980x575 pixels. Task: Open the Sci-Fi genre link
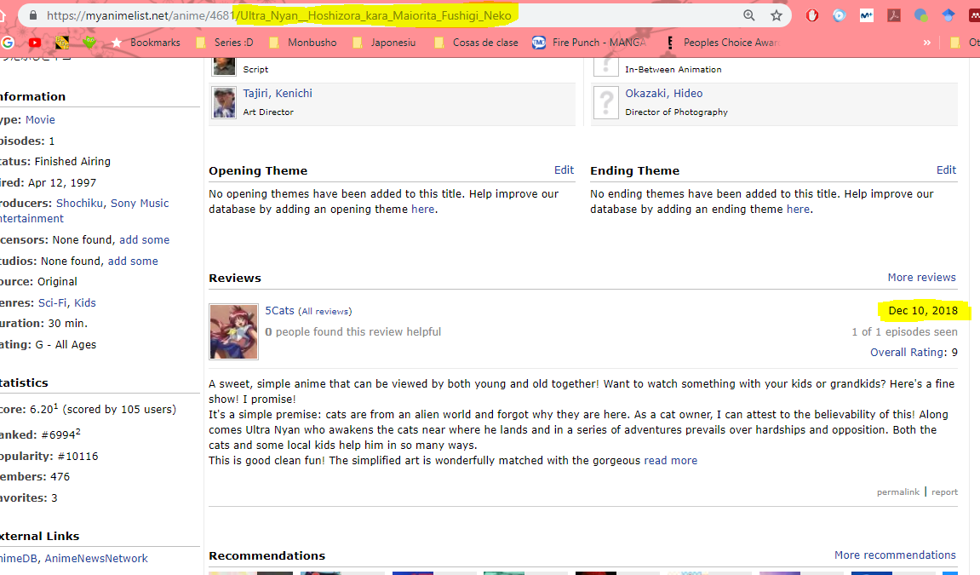53,303
